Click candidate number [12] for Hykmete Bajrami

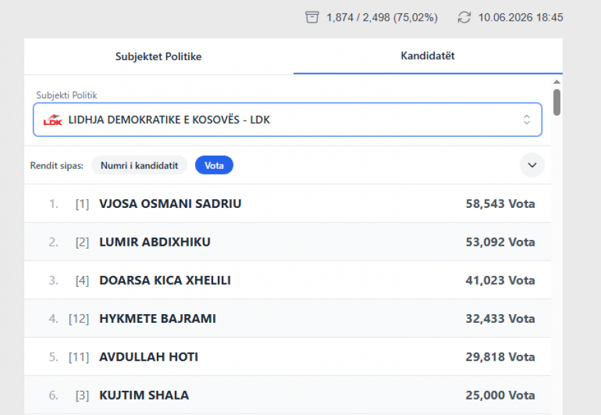tap(79, 319)
